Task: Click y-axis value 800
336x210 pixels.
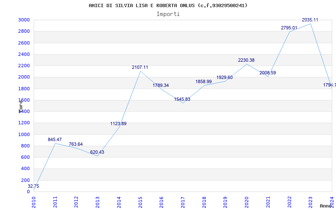Action: pyautogui.click(x=25, y=146)
